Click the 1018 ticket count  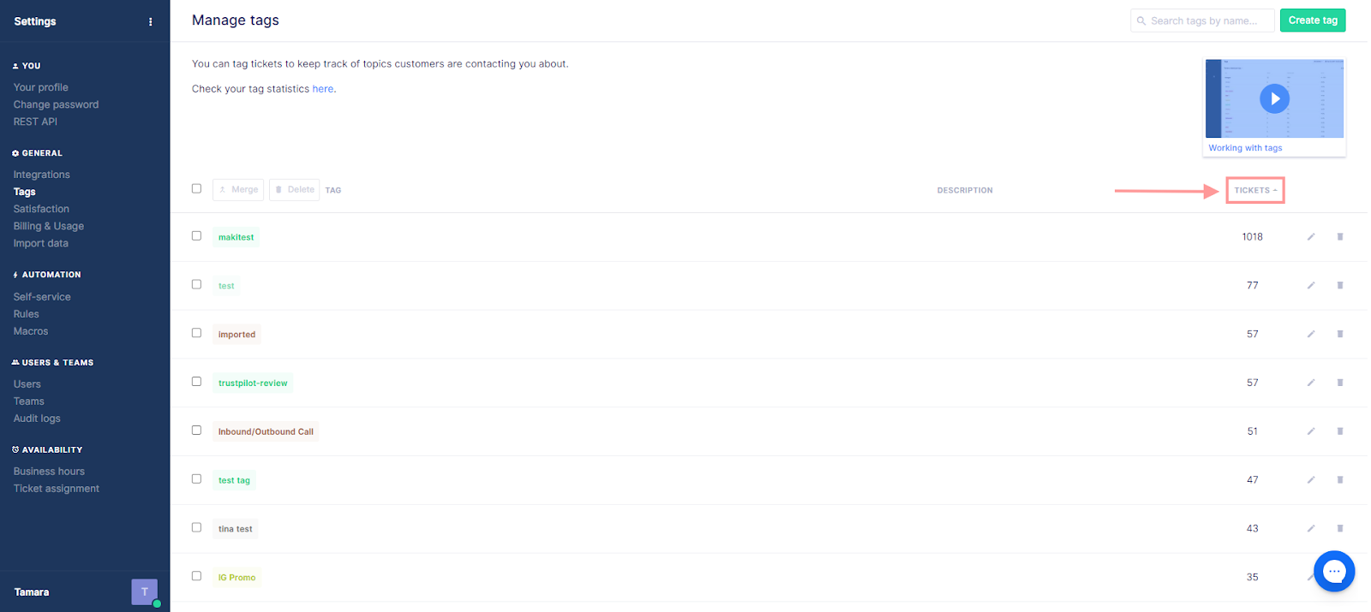[1253, 237]
